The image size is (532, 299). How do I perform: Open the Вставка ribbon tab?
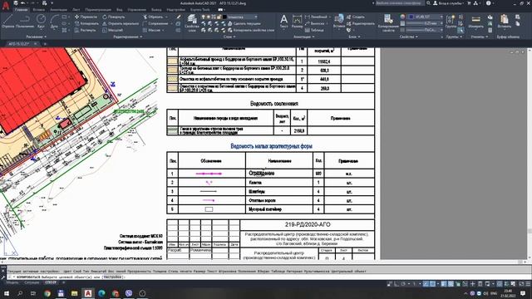coord(39,10)
